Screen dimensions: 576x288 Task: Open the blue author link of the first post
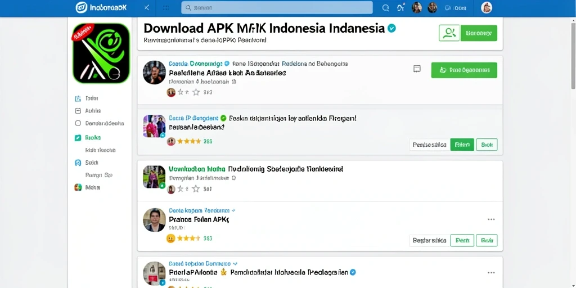(x=195, y=64)
